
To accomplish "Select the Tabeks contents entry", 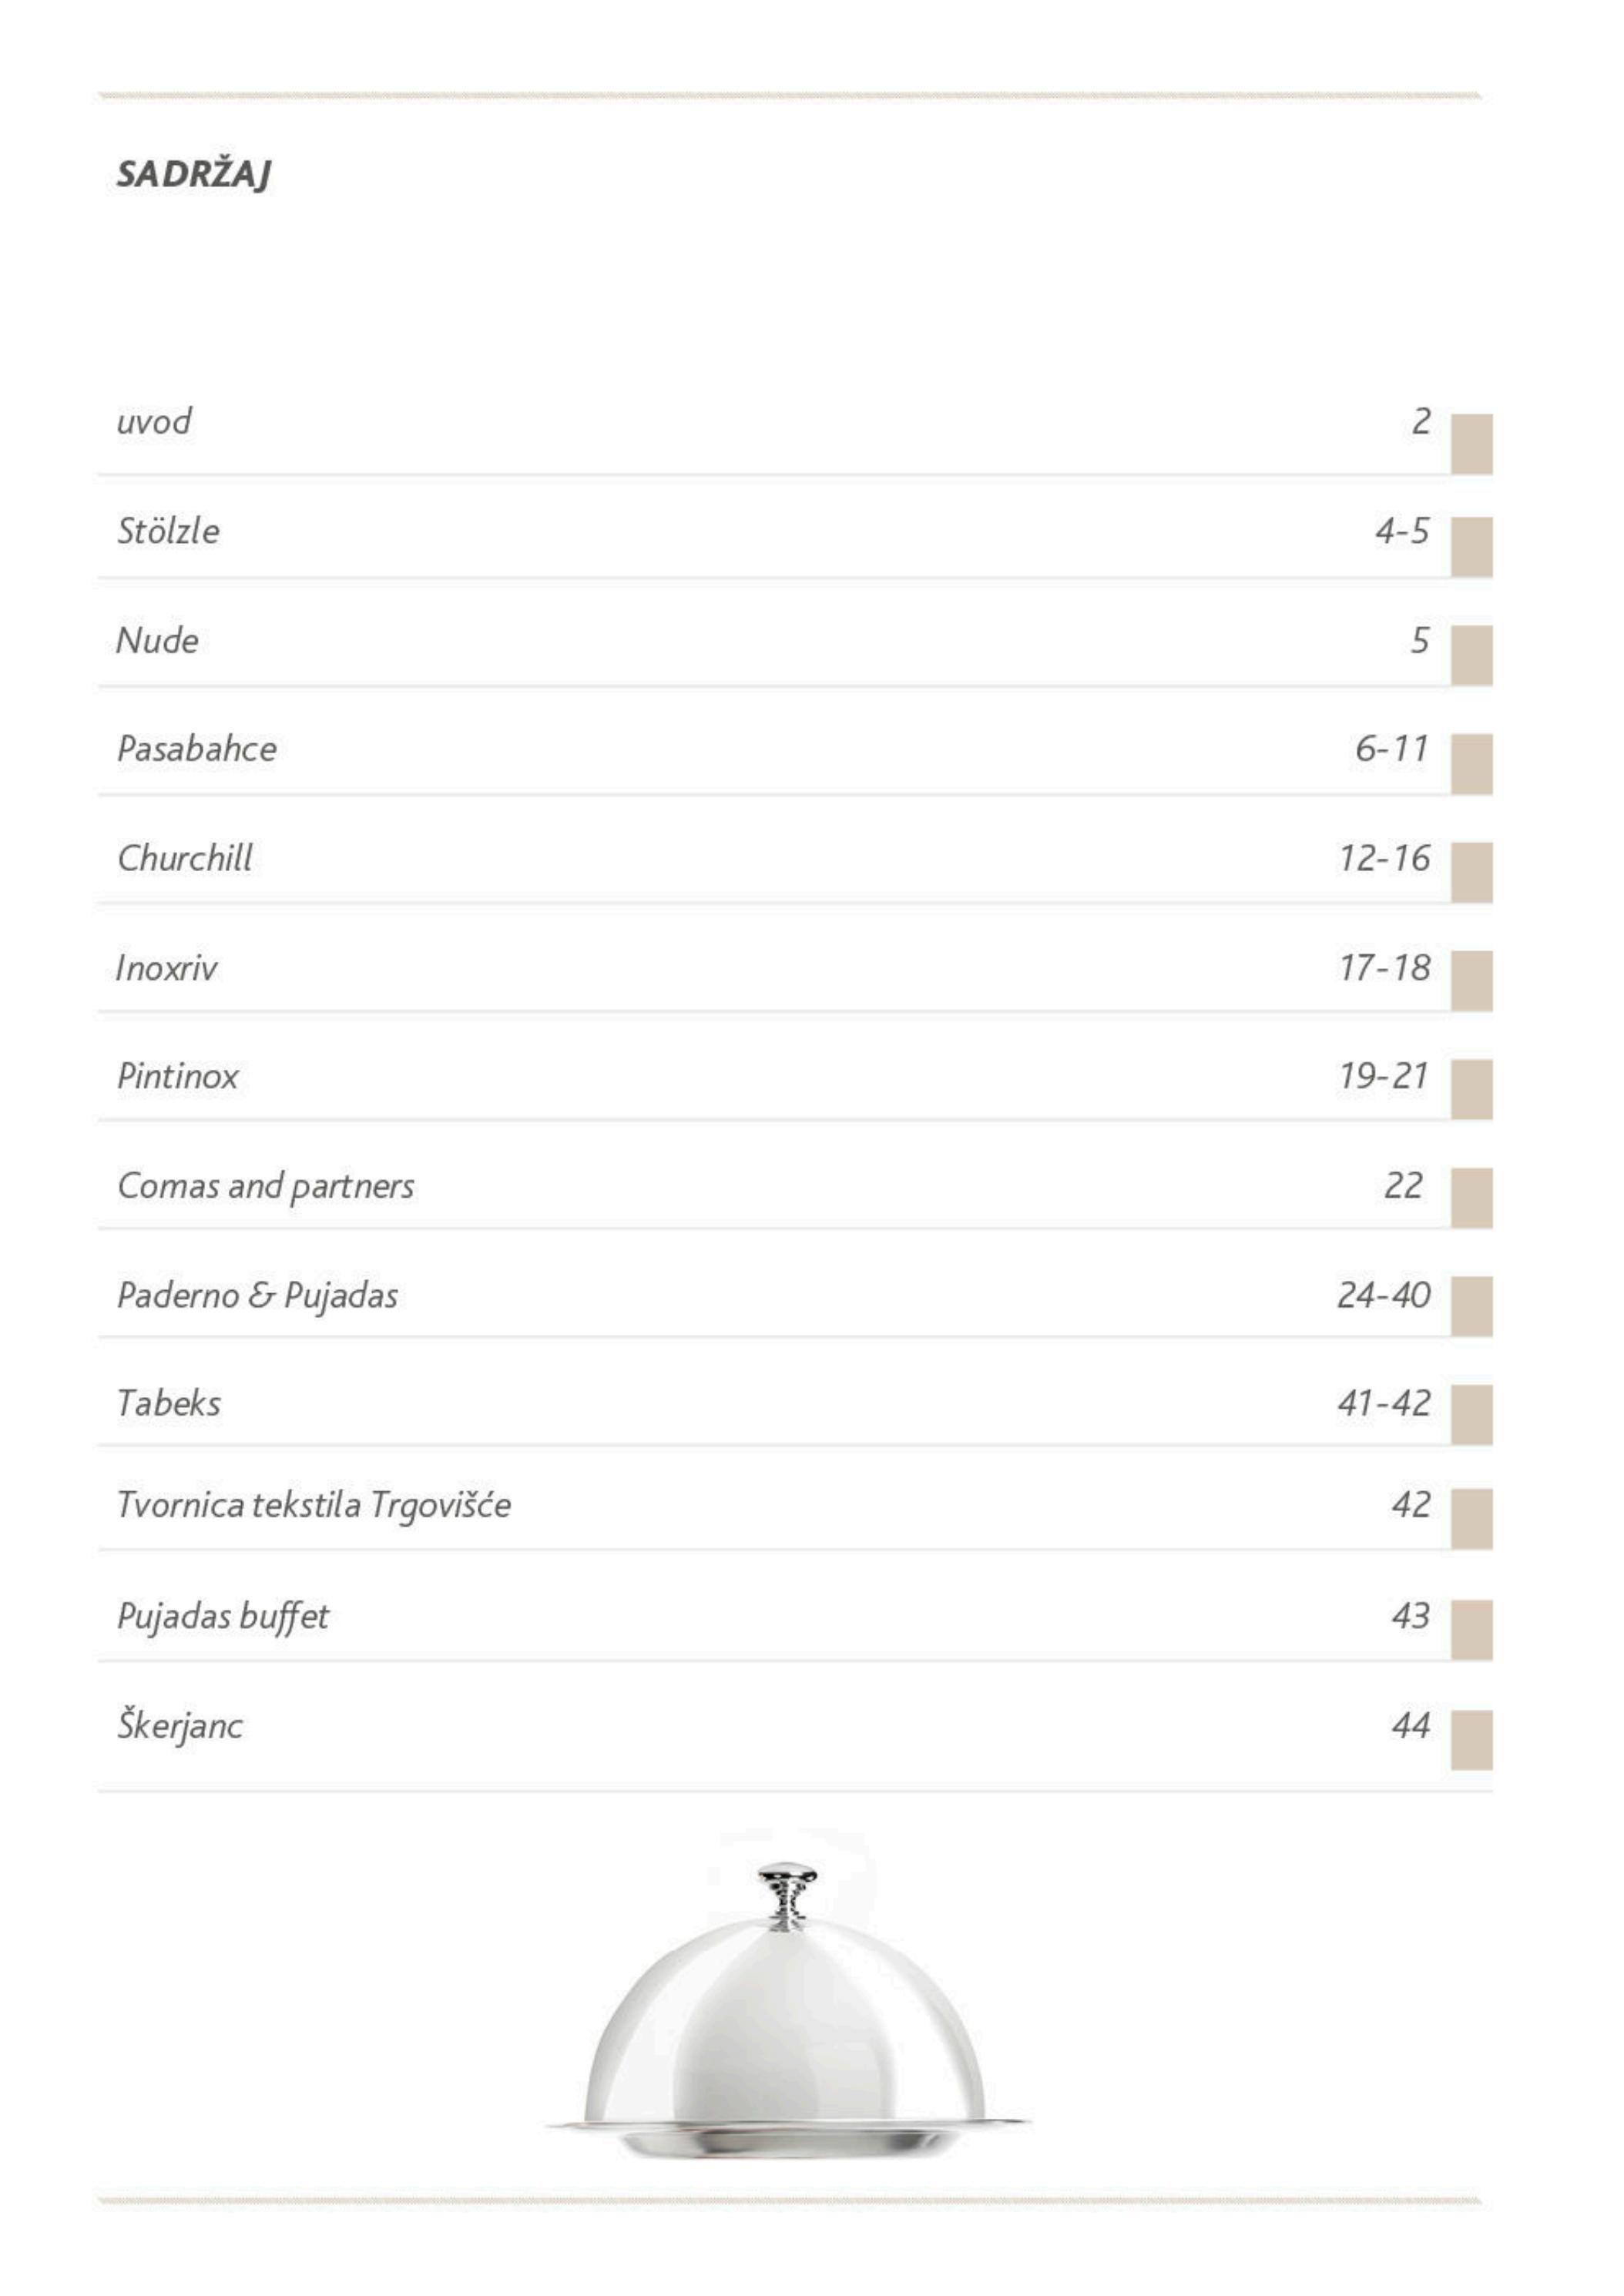I will 168,1403.
